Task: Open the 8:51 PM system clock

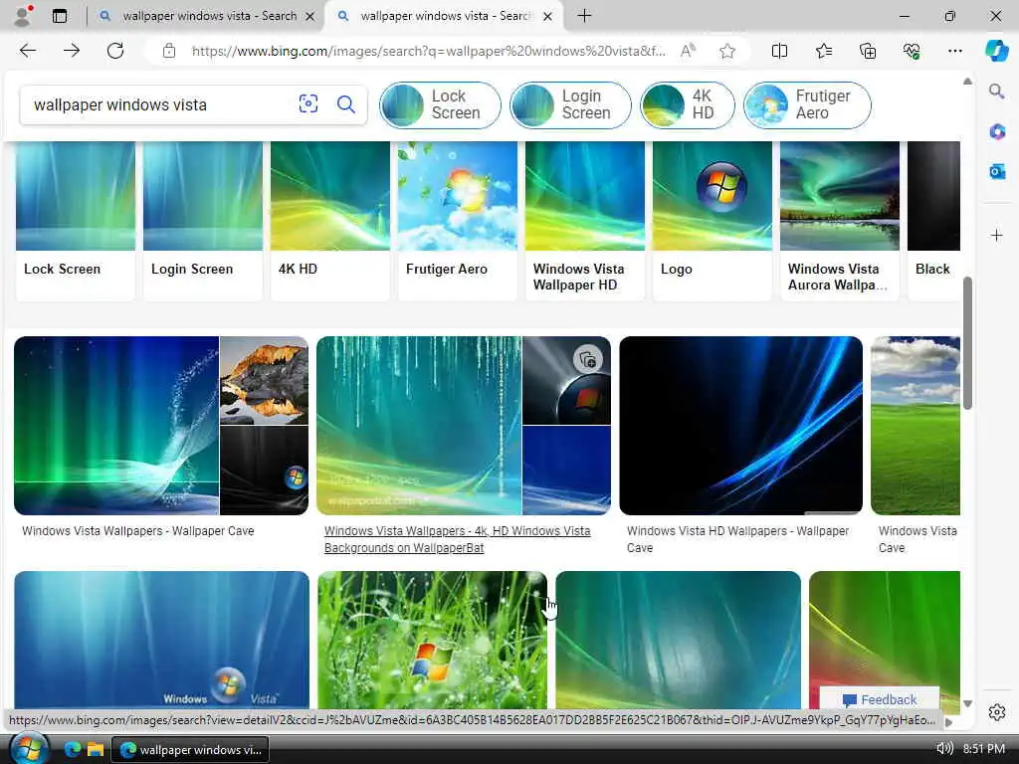Action: click(x=984, y=748)
